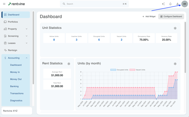Open Rent Statistics gear settings
Image resolution: width=189 pixels, height=117 pixels.
(69, 64)
